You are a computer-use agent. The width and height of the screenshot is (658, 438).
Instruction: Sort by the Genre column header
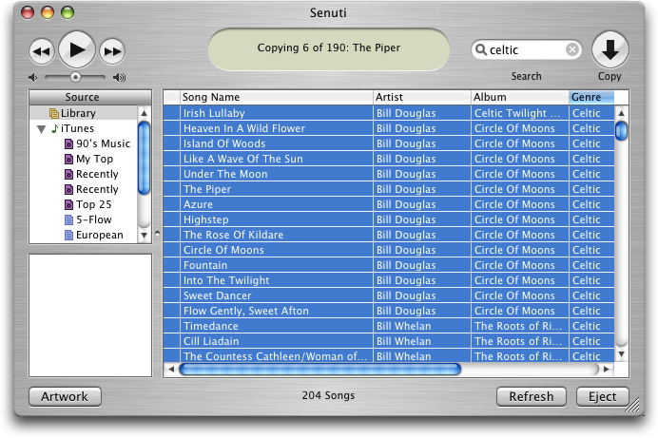click(x=591, y=97)
